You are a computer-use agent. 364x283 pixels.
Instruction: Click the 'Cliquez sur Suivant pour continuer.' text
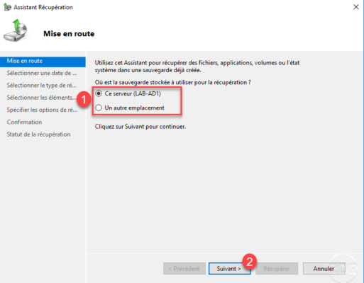140,127
